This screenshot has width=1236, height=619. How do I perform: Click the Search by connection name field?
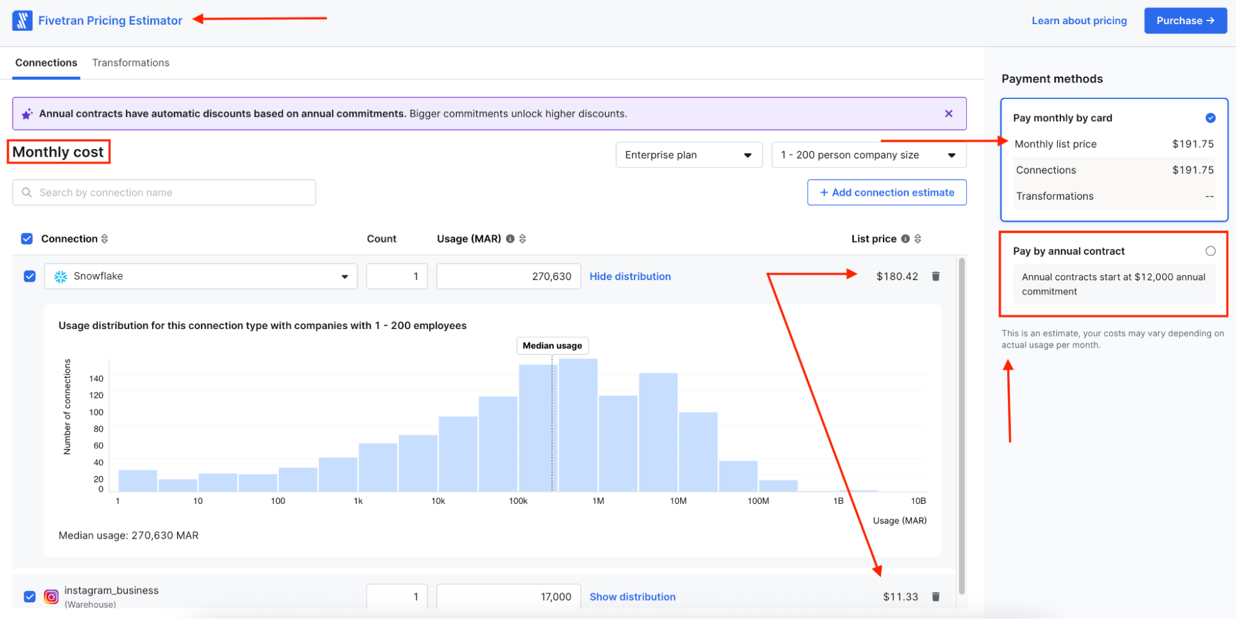[164, 192]
